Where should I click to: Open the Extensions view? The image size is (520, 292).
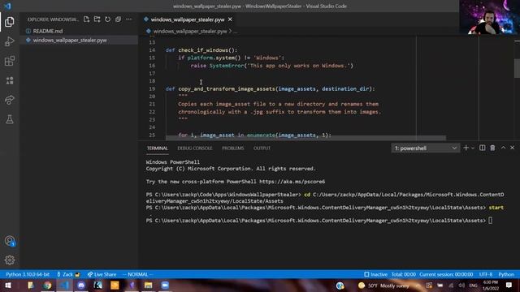click(x=9, y=61)
